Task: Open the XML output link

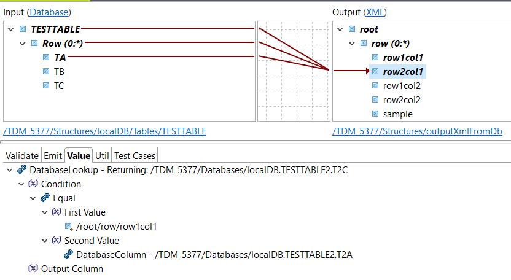Action: pyautogui.click(x=375, y=12)
